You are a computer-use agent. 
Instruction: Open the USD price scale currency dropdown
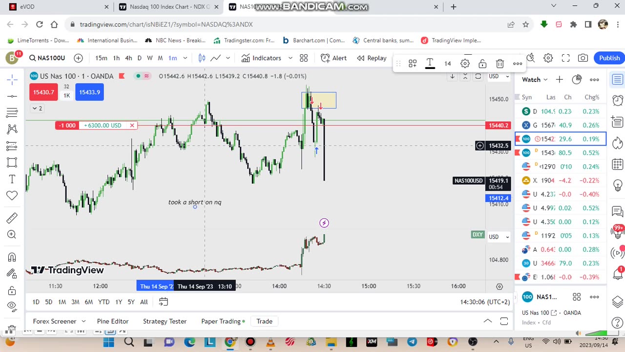(499, 76)
